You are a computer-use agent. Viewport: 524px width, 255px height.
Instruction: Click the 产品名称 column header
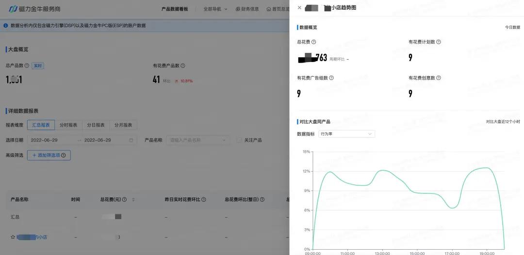[19, 200]
